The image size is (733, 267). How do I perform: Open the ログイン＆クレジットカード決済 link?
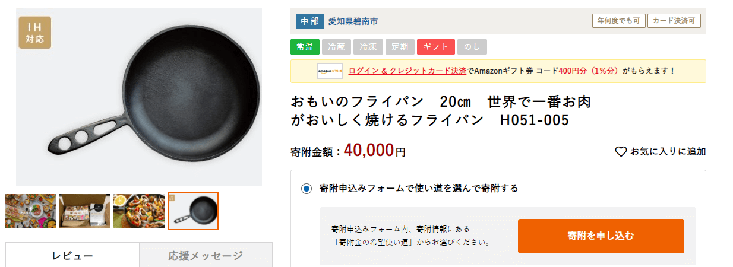407,71
